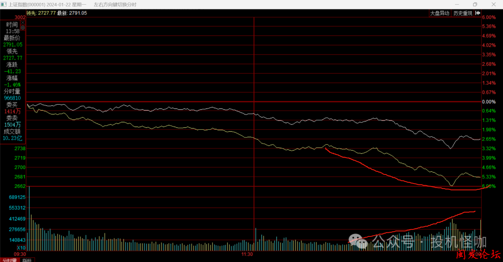Click the 276656 volume axis label
The width and height of the screenshot is (503, 262).
tap(17, 229)
